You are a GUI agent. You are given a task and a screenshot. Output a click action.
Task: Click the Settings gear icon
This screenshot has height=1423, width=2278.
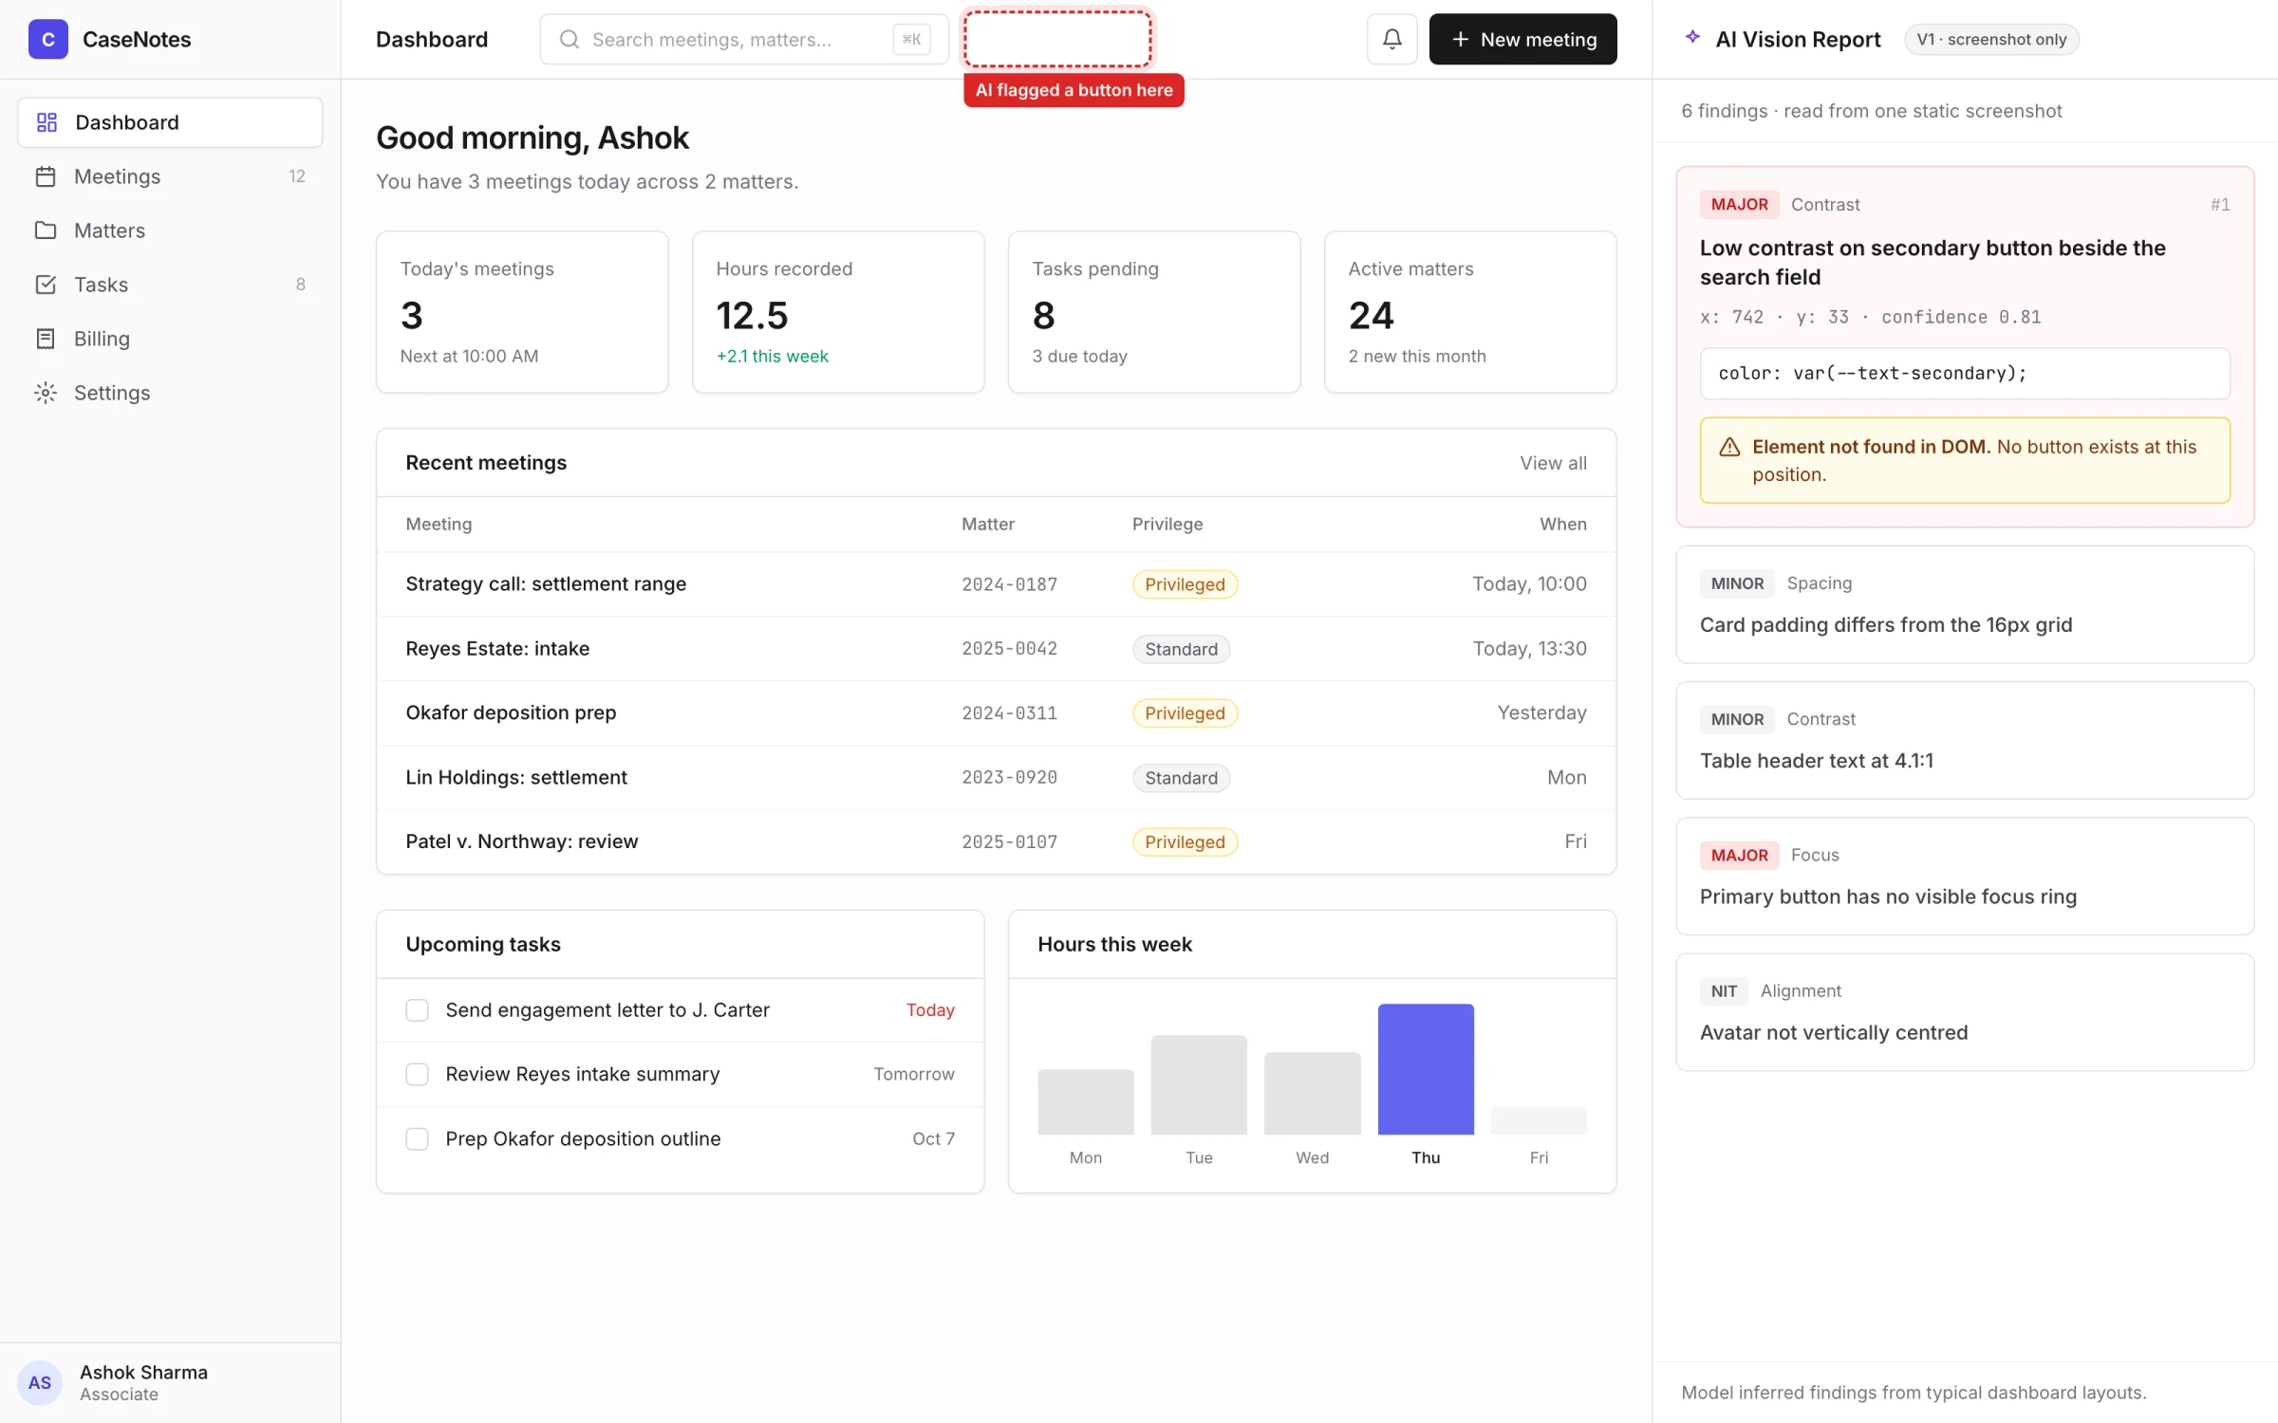(46, 393)
